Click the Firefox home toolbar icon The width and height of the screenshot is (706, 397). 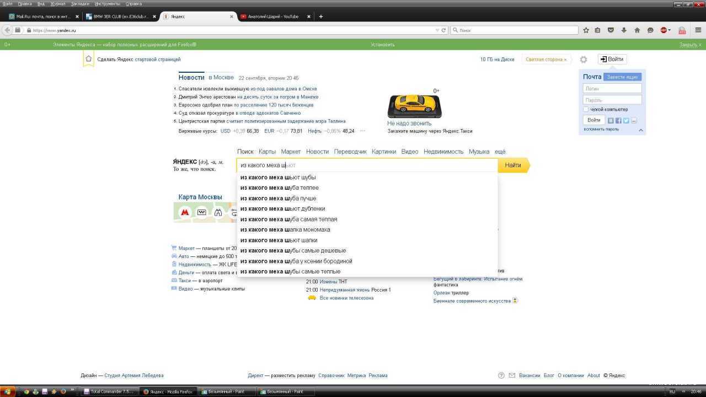click(x=637, y=30)
